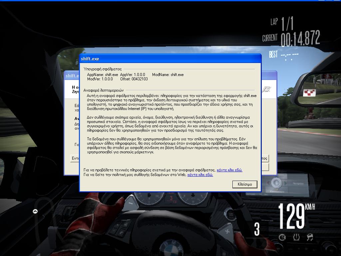
Task: Click the paragraph starting Αυτή η αναφορά σφάλματος
Action: tap(171, 102)
